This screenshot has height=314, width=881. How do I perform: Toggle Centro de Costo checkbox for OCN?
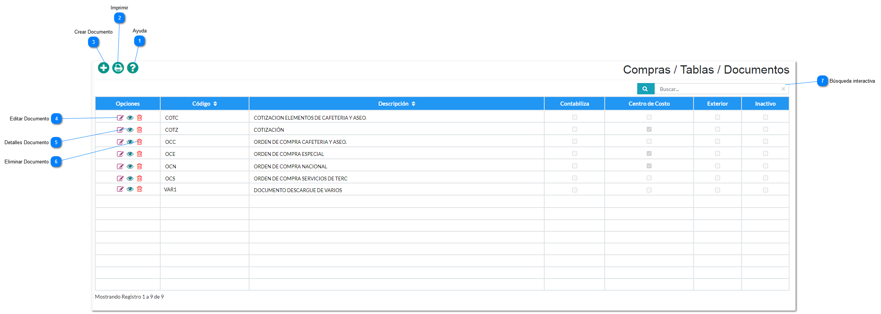tap(649, 166)
